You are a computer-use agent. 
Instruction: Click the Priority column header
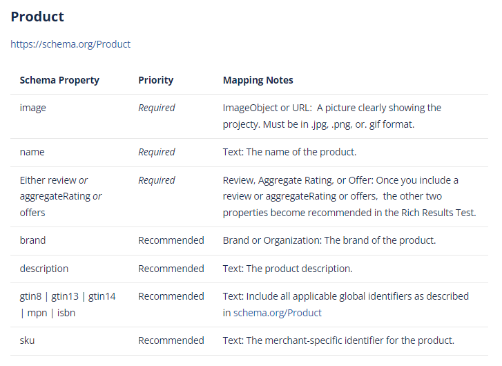156,80
